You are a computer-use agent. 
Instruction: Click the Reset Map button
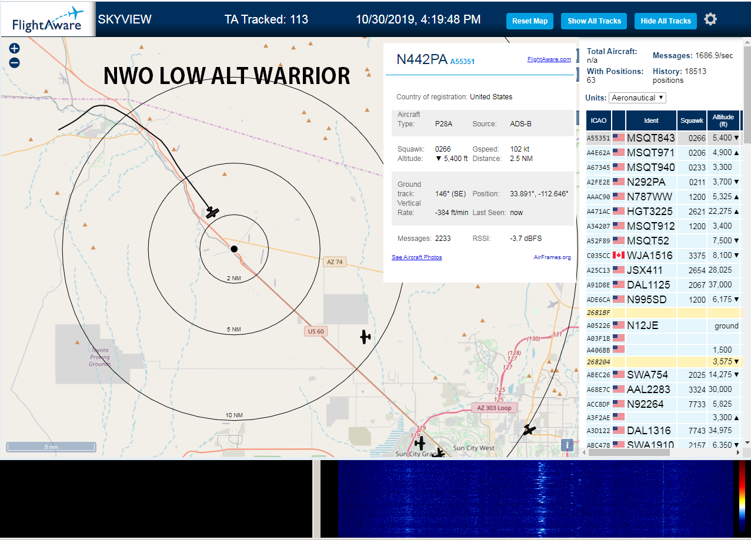tap(530, 21)
